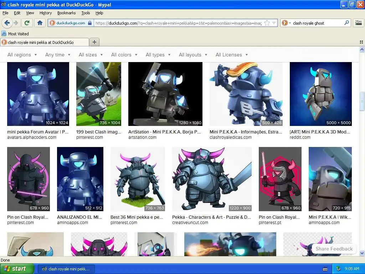Click the clash royale ghost search field
Screen dimensions: 365x274
click(318, 23)
